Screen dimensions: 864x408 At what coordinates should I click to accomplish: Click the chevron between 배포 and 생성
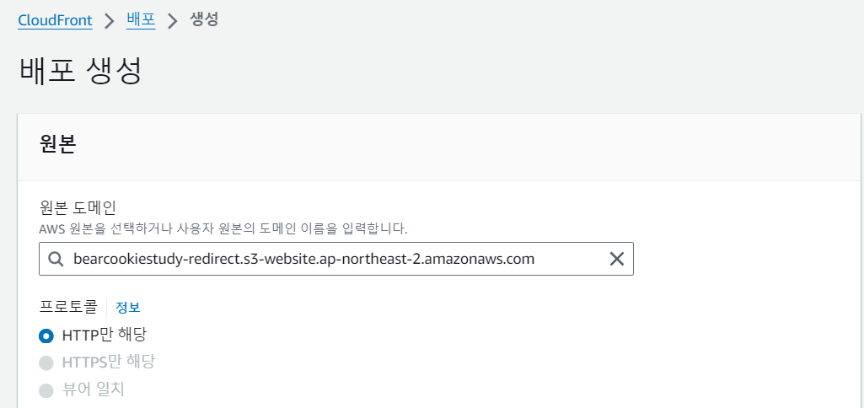tap(173, 21)
